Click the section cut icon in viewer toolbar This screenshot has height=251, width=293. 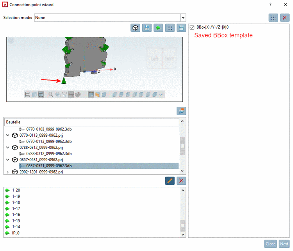click(78, 94)
